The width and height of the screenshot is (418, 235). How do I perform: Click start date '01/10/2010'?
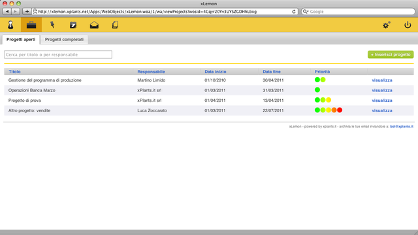215,80
